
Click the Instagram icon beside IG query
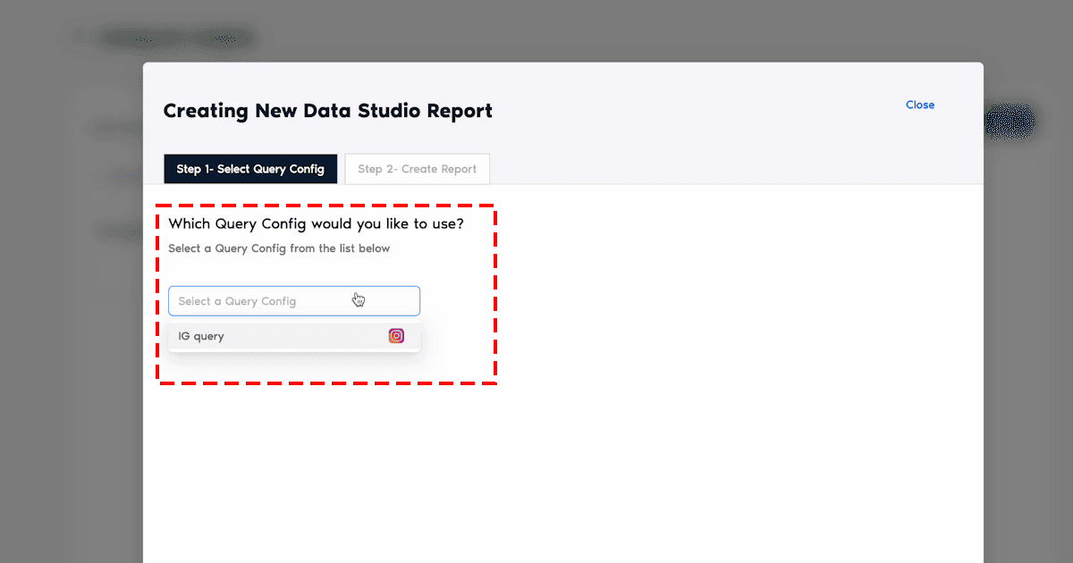tap(396, 336)
